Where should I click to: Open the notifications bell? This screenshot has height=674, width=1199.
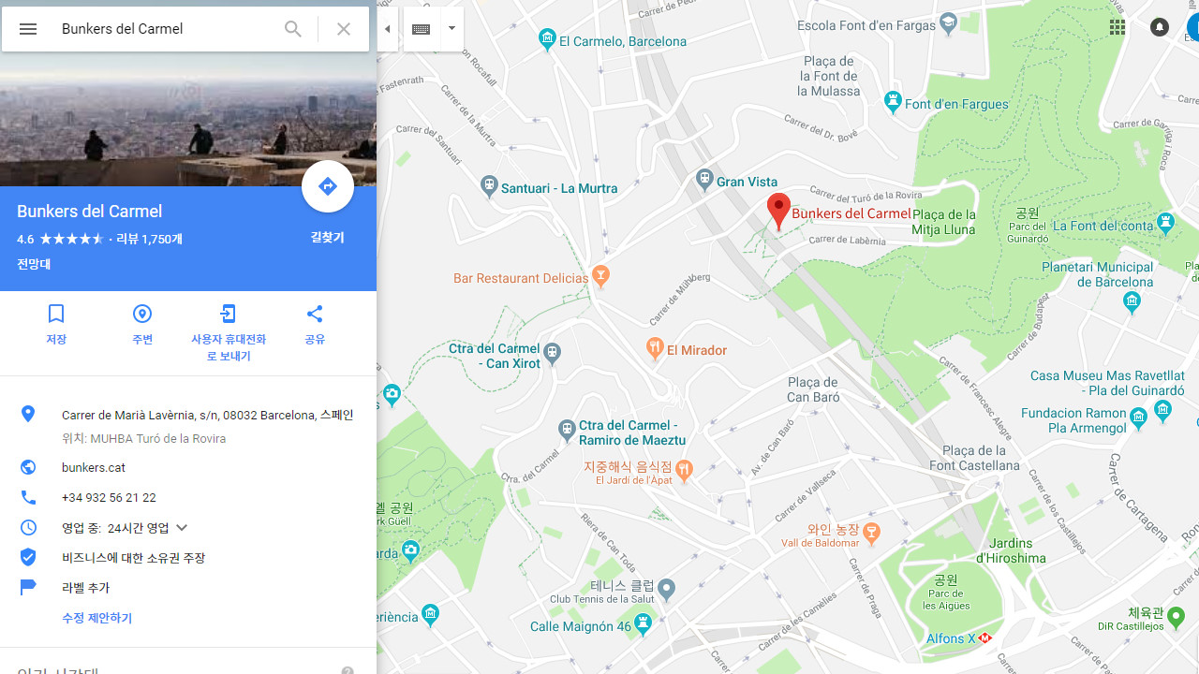coord(1160,28)
